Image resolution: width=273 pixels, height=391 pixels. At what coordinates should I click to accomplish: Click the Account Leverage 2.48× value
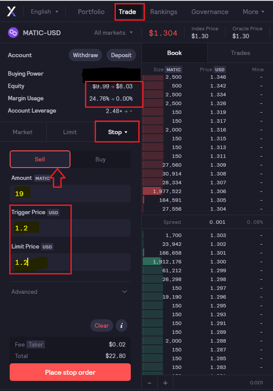119,111
